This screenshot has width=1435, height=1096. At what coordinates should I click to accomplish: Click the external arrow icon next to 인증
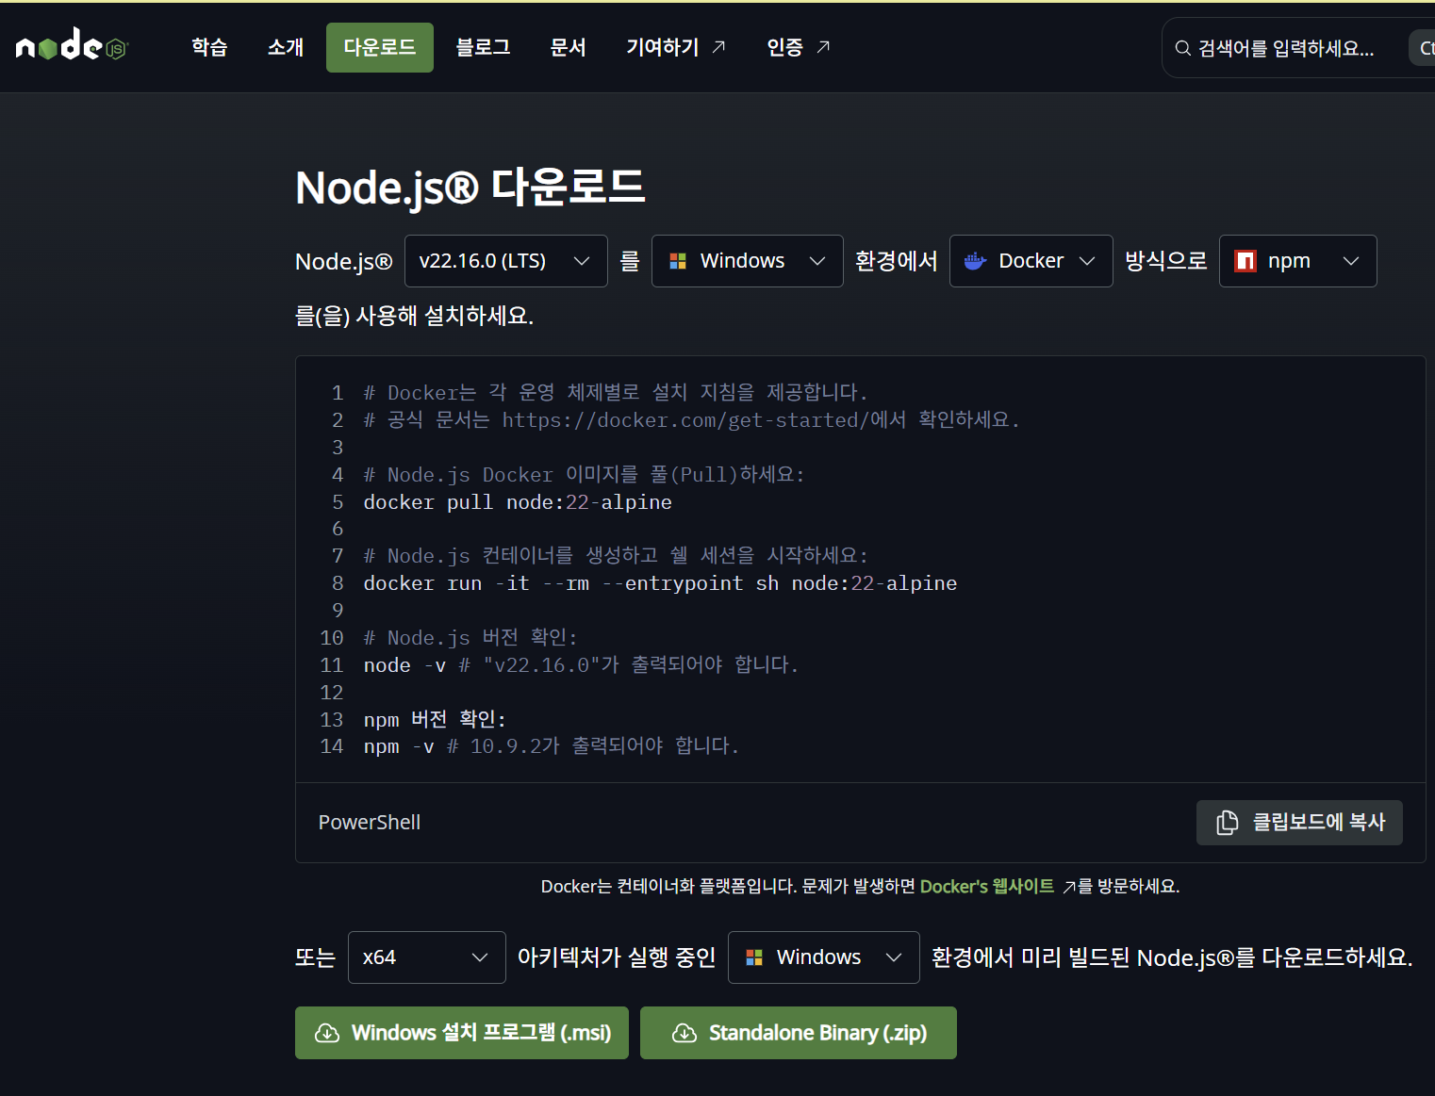click(x=823, y=46)
